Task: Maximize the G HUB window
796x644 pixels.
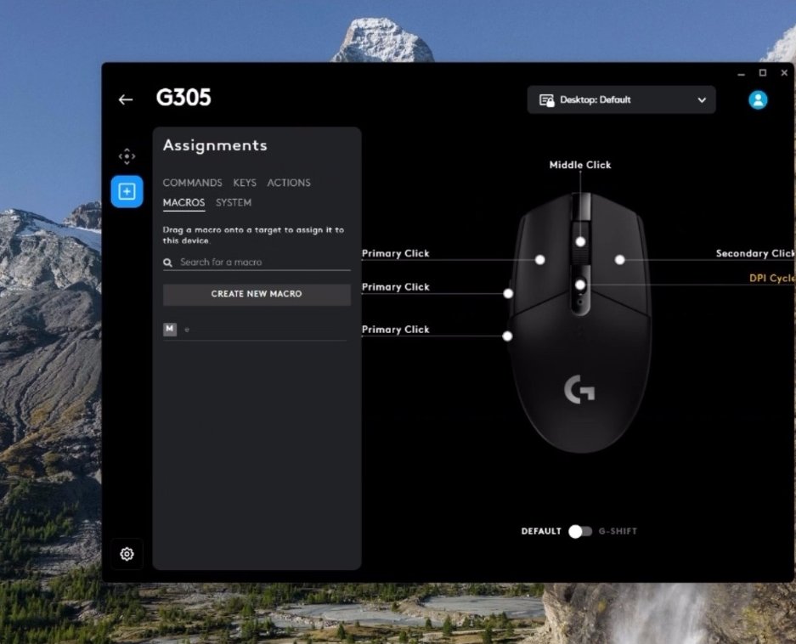Action: pyautogui.click(x=763, y=73)
